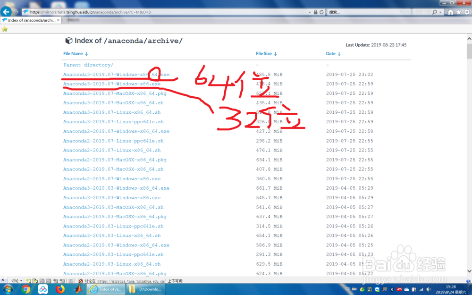472x295 pixels.
Task: Download Anaconda3-2019.03-Windows-x86.exe
Action: pos(112,198)
